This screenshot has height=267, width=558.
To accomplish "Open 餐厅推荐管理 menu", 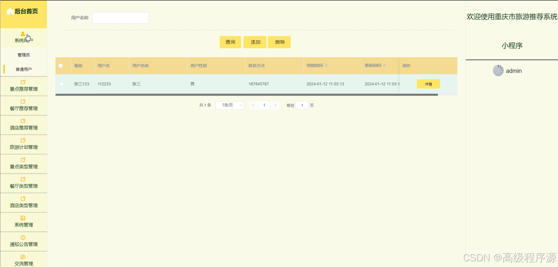I will tap(23, 106).
